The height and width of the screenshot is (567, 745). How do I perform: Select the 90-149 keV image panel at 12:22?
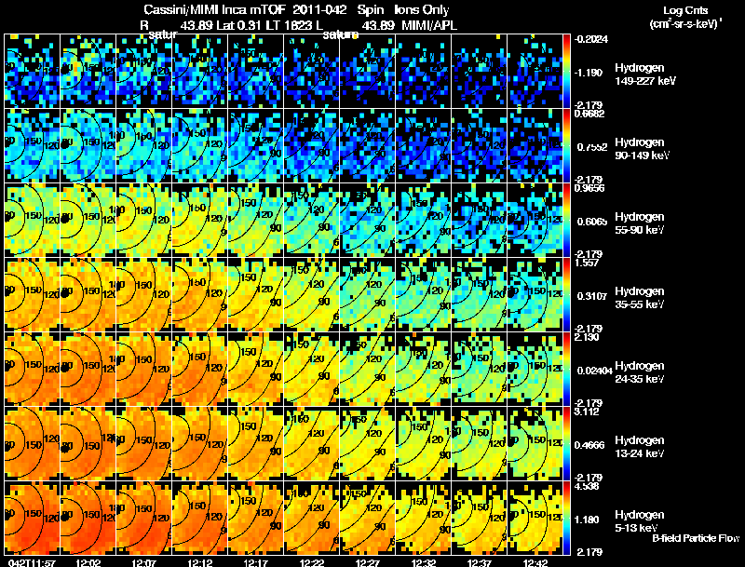pyautogui.click(x=312, y=146)
